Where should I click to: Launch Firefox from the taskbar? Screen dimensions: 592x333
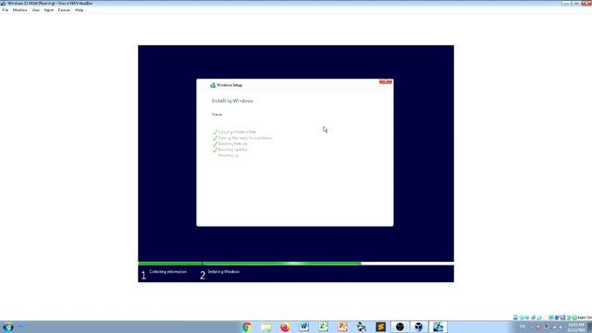285,327
